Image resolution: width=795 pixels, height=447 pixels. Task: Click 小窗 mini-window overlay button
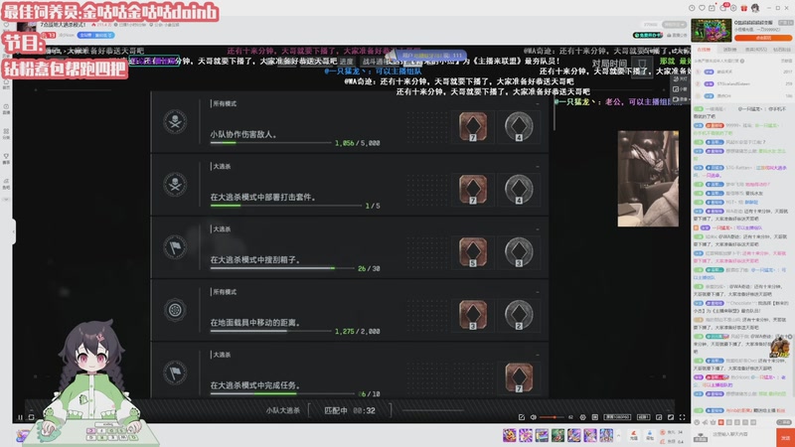[680, 88]
